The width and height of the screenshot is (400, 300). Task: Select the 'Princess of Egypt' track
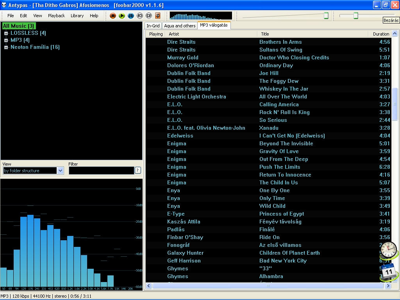[x=268, y=214]
